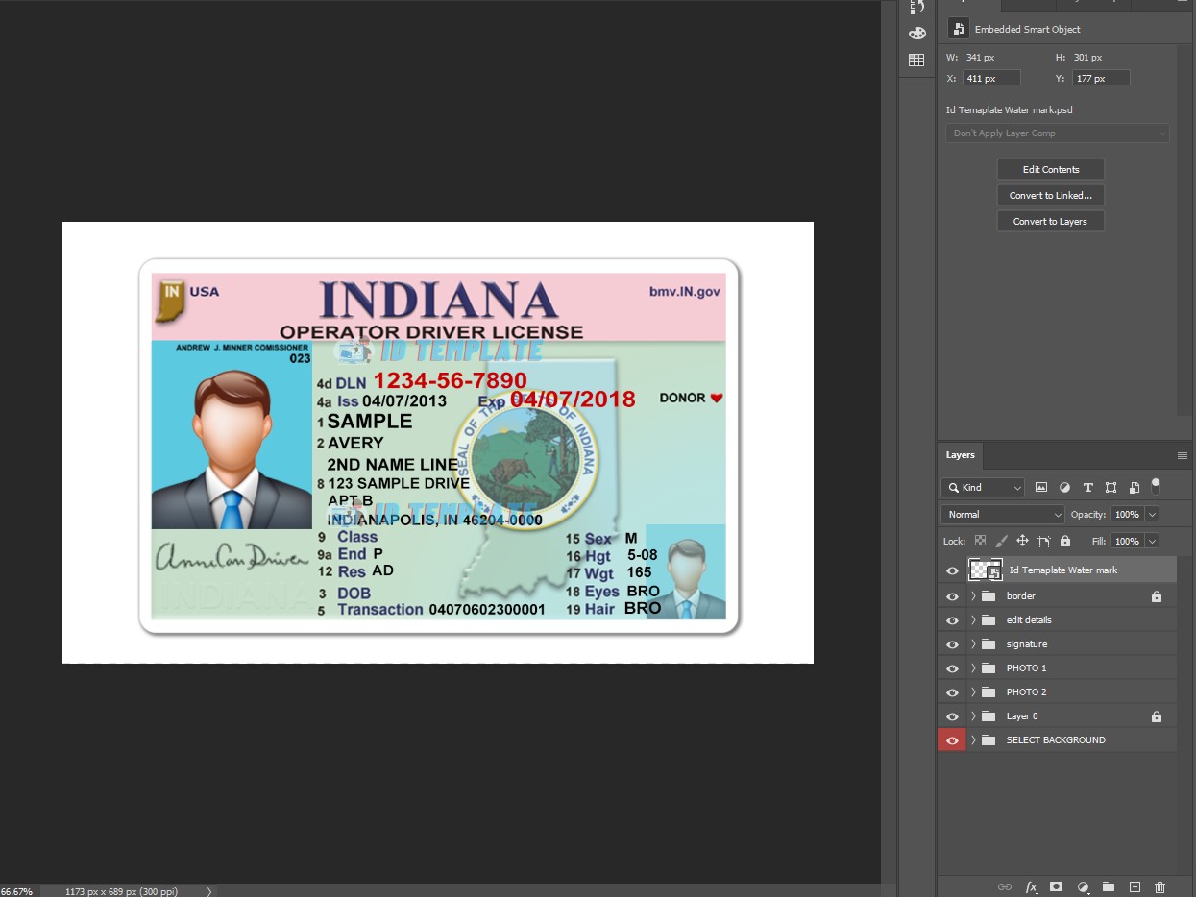This screenshot has height=897, width=1196.
Task: Open the status bar info arrow
Action: click(x=209, y=891)
